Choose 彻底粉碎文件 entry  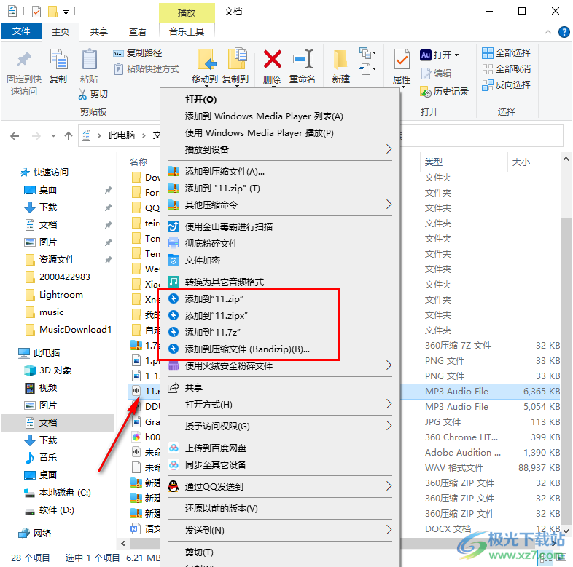point(279,244)
